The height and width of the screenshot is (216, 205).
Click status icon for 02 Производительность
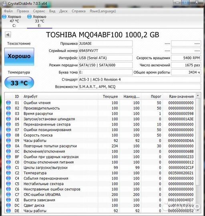click(8, 108)
